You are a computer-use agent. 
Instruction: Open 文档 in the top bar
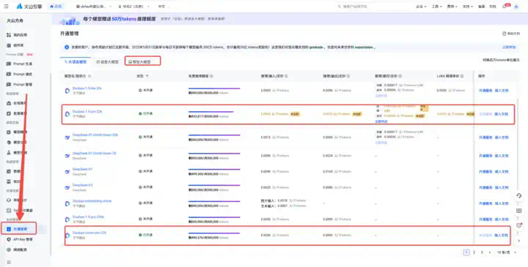[492, 7]
